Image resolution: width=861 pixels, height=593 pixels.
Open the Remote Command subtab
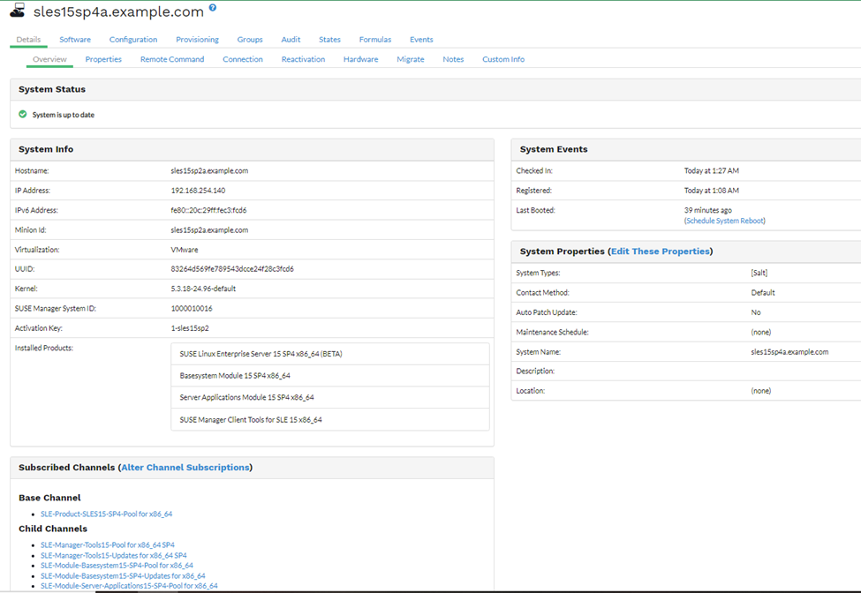[172, 59]
